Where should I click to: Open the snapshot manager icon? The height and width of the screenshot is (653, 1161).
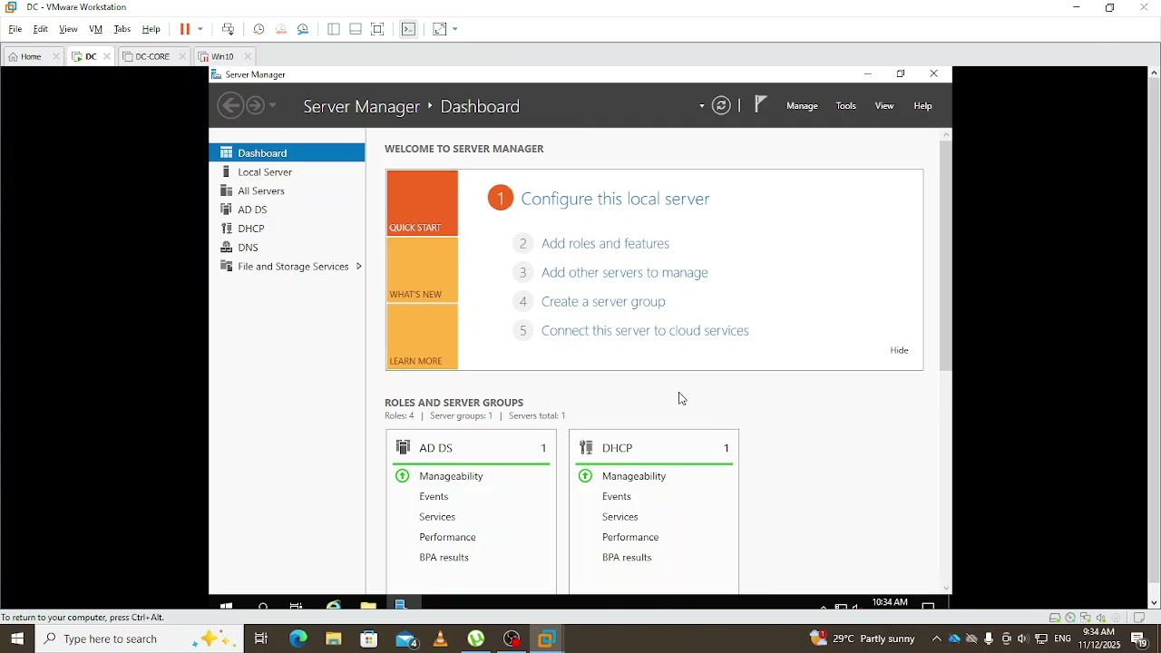[x=304, y=29]
